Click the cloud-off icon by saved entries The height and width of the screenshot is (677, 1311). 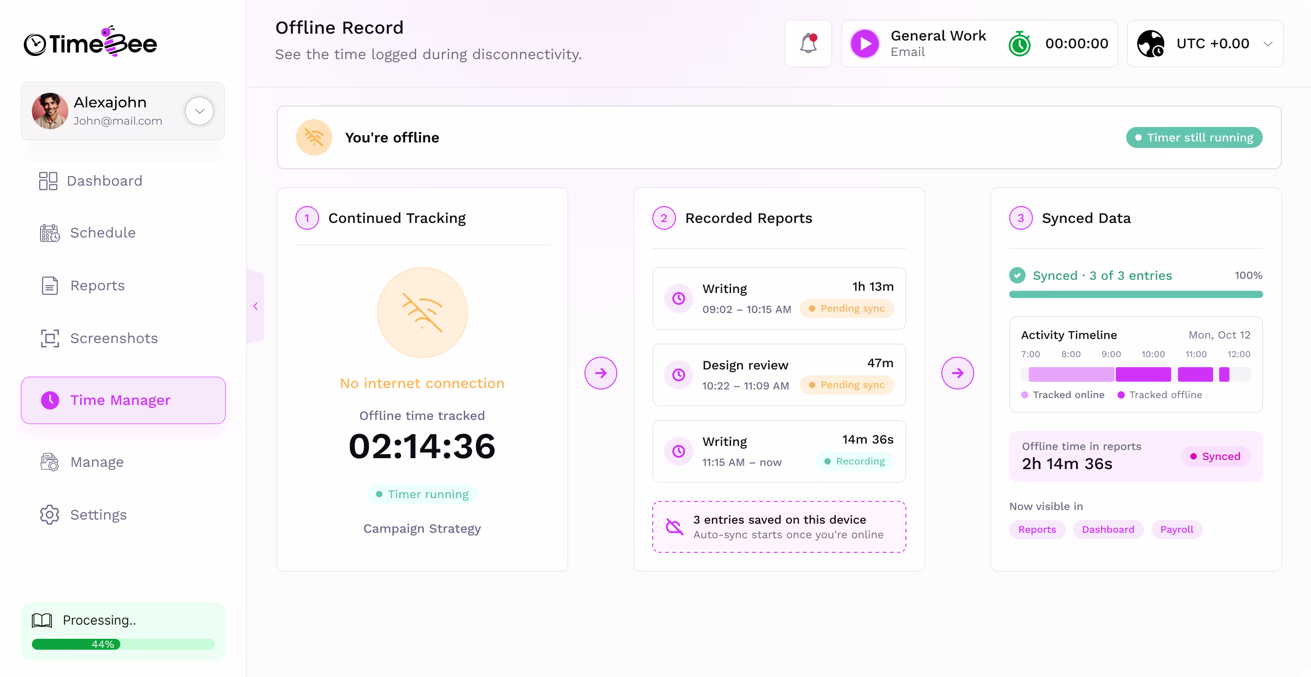675,526
